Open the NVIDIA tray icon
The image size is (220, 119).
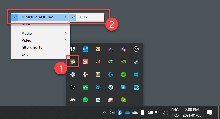(x=124, y=62)
